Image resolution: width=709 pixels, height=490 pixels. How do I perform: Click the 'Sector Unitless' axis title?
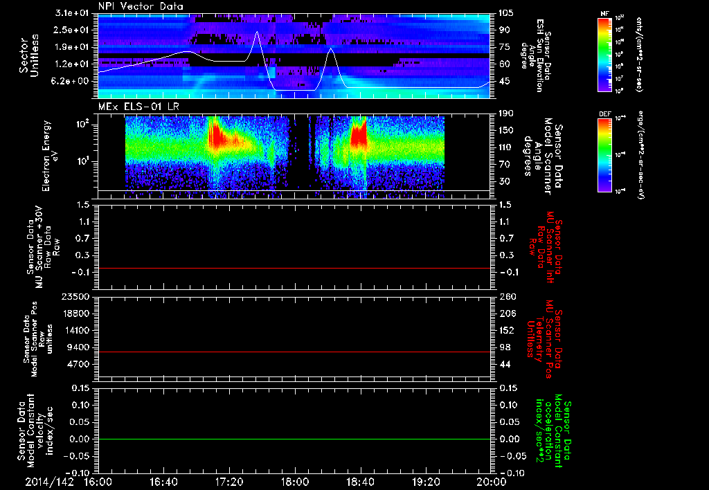coord(29,55)
